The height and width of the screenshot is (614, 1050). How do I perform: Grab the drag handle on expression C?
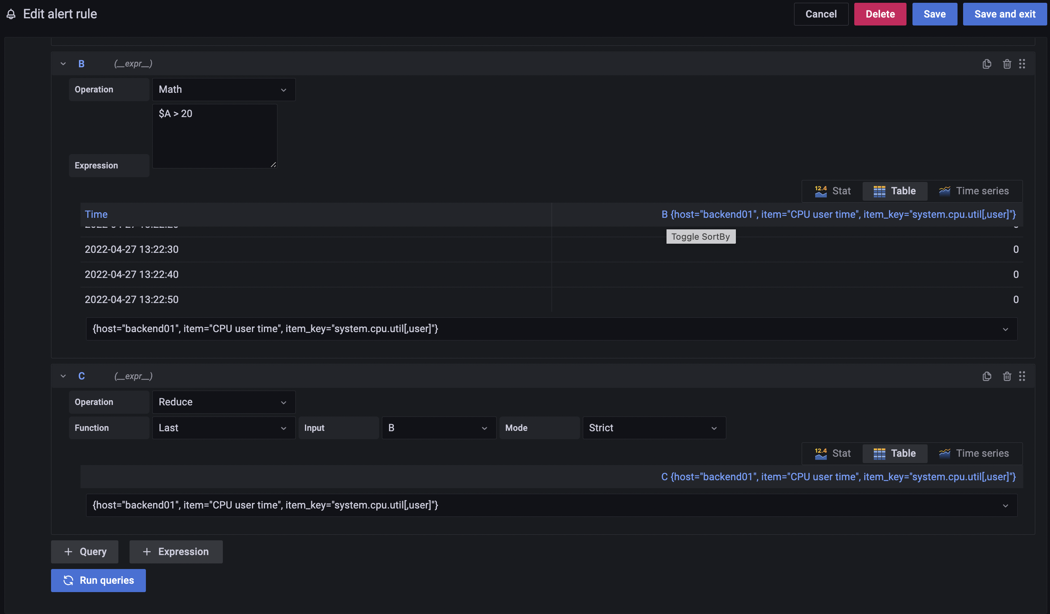1022,376
